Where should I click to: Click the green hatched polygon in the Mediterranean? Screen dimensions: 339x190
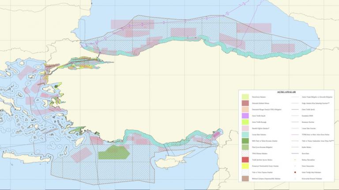[x=113, y=153]
